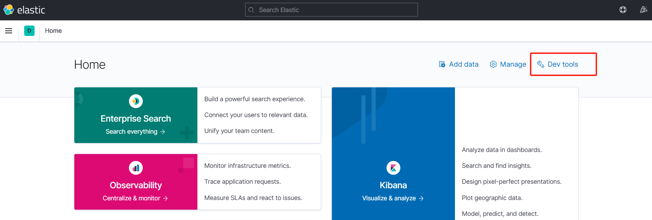Click the Home page heading
652x220 pixels.
pos(90,65)
